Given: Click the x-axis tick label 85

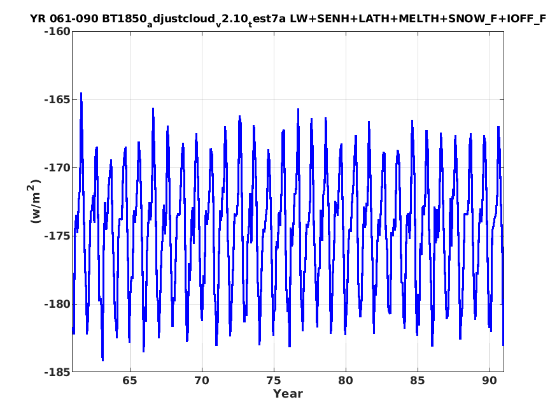Looking at the screenshot, I should coord(418,380).
